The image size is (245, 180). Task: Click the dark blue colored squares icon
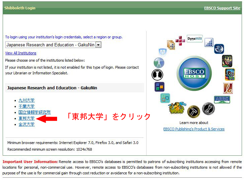(159, 87)
